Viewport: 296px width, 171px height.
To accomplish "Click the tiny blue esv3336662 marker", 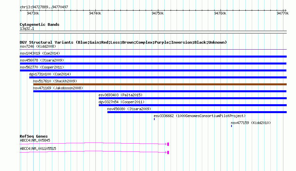I will [154, 119].
